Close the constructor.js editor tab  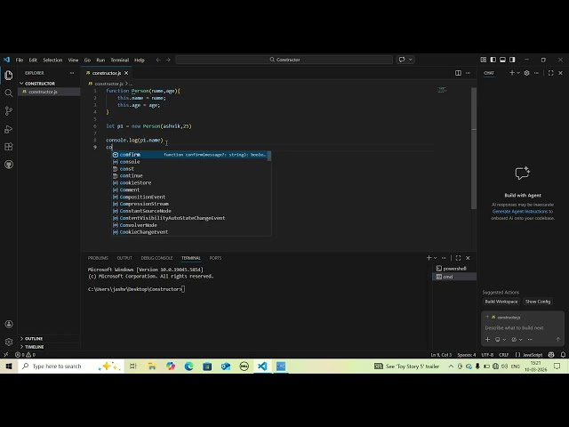pos(126,73)
